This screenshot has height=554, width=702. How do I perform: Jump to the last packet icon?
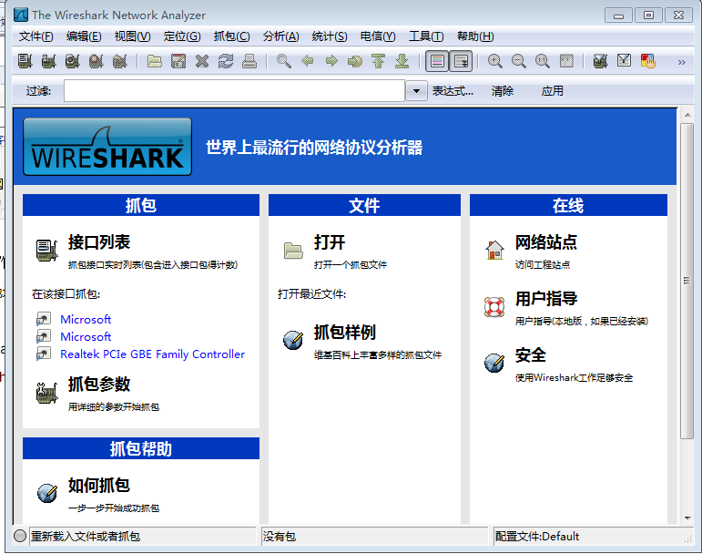point(402,61)
